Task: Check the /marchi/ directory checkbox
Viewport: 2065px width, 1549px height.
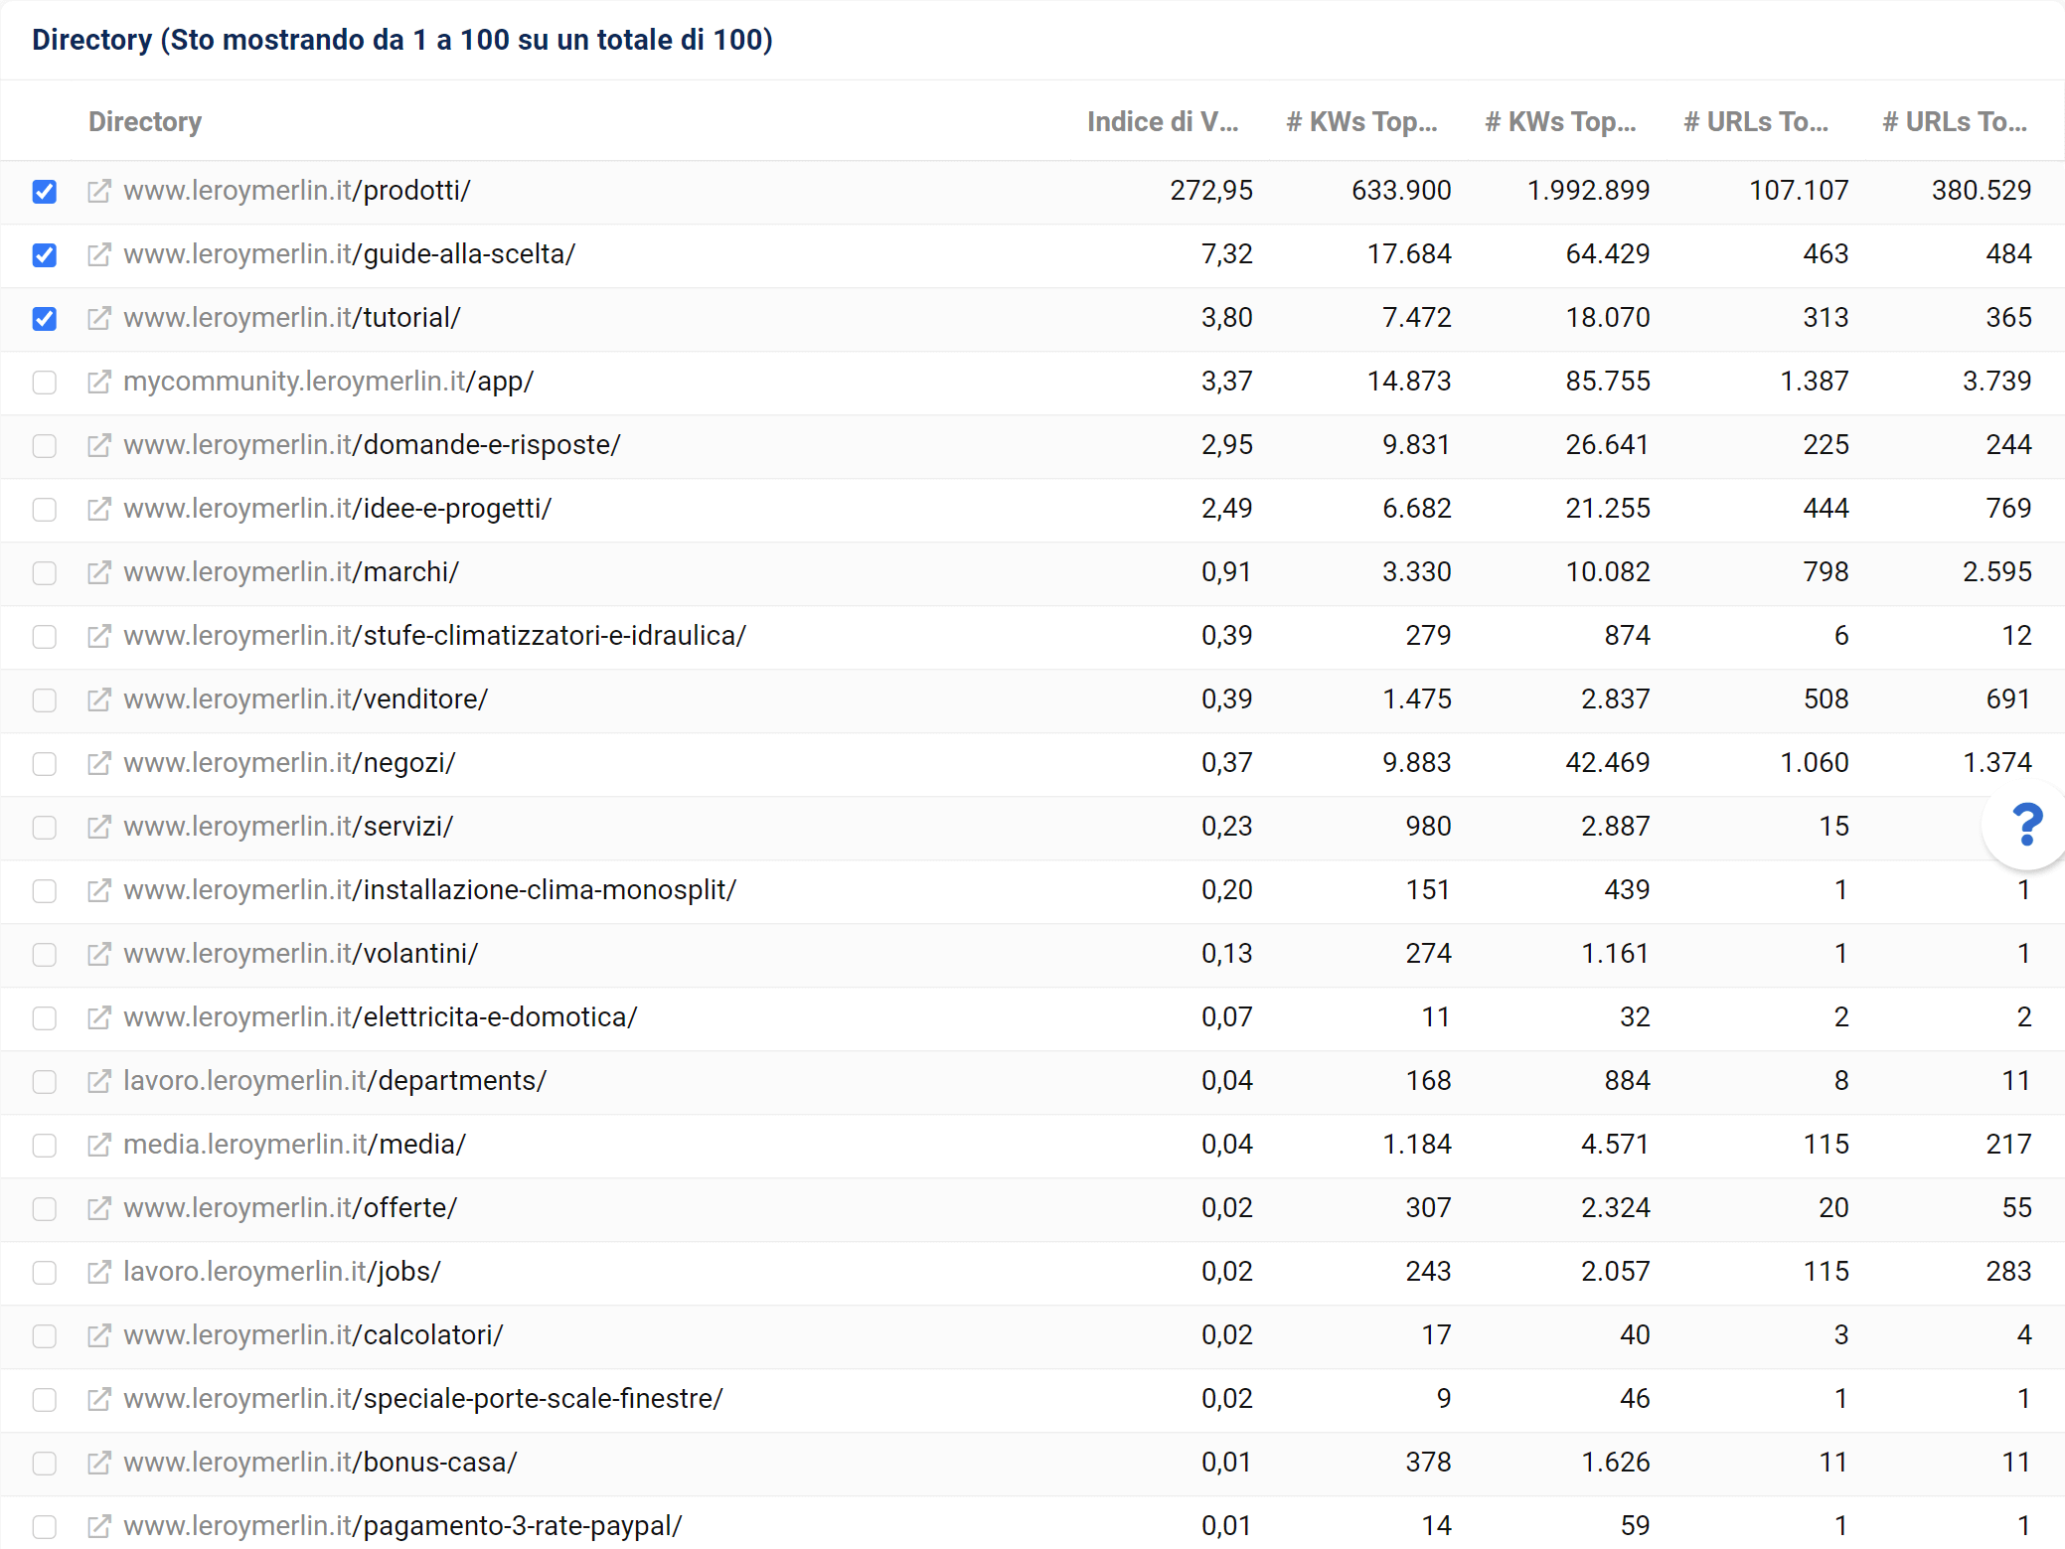Action: click(x=44, y=573)
